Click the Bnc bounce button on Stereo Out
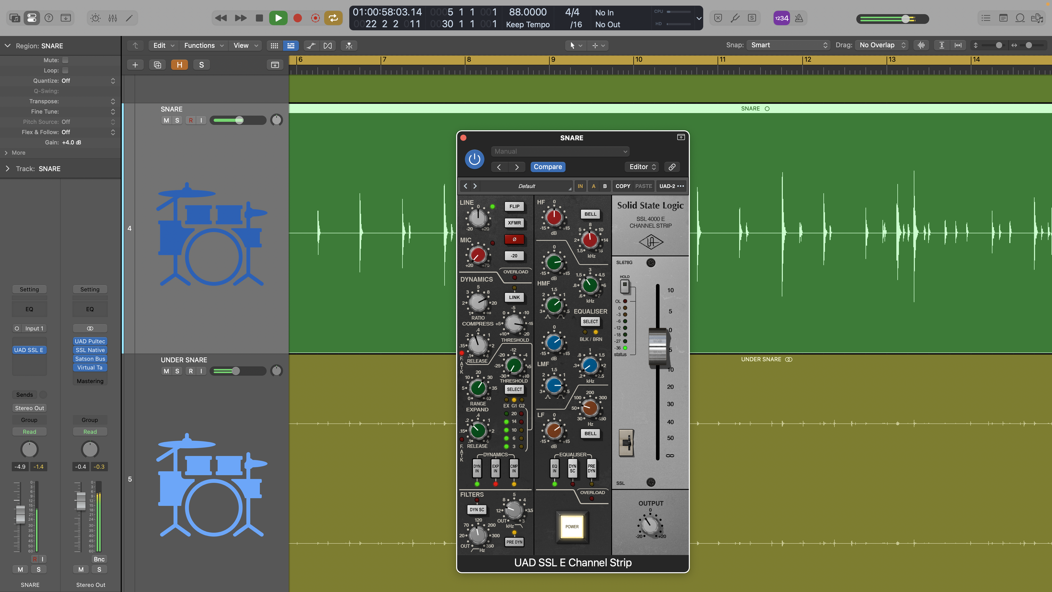This screenshot has height=592, width=1052. 99,559
